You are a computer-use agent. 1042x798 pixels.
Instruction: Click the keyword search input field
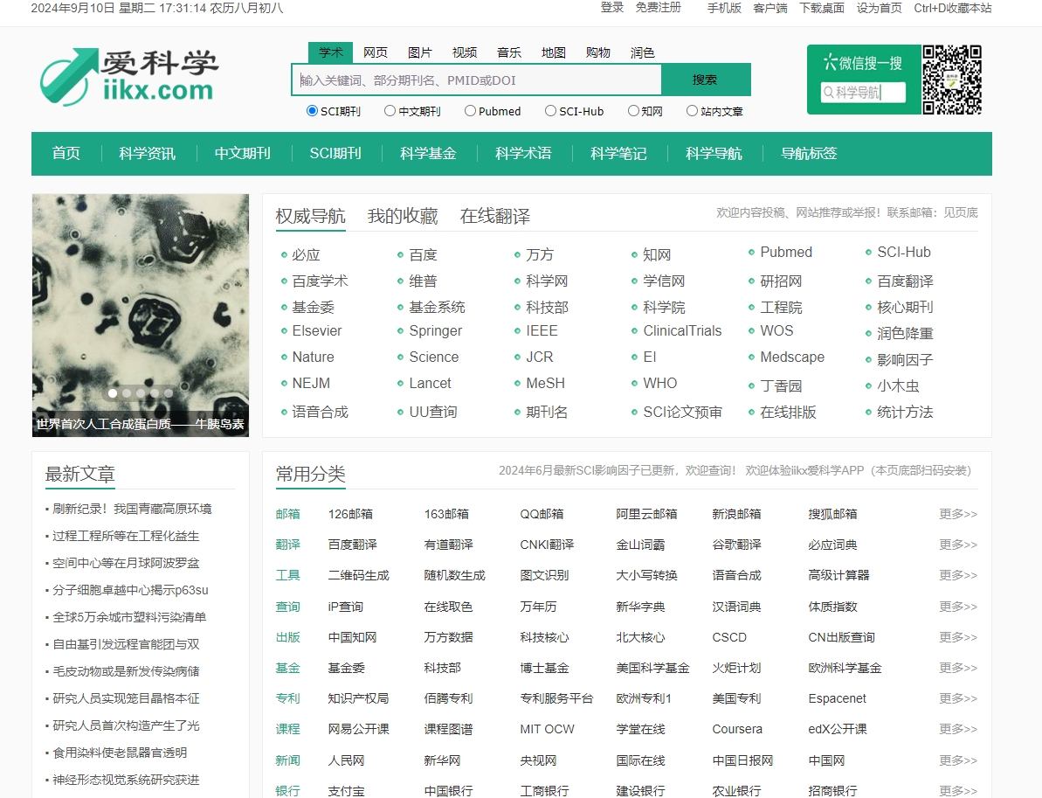tap(477, 80)
